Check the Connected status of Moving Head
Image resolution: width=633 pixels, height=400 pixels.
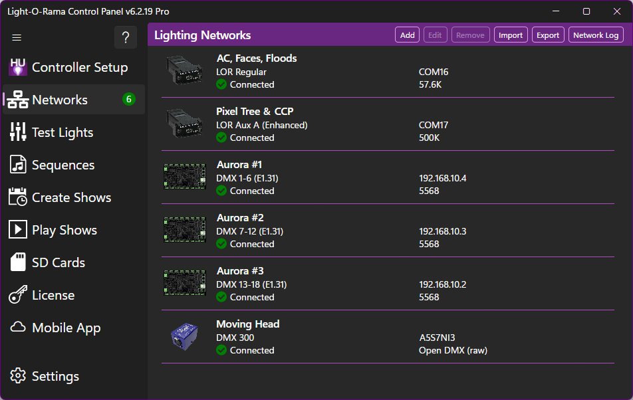tap(243, 350)
